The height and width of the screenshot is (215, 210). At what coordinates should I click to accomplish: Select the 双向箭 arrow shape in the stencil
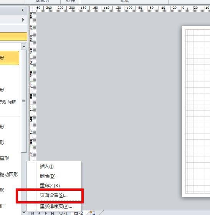(x=8, y=102)
